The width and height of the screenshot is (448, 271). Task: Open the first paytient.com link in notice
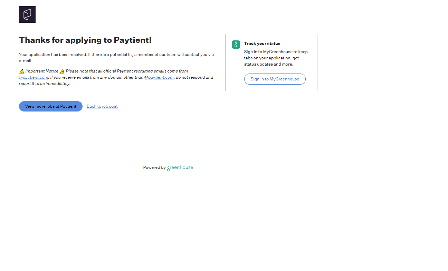[35, 77]
